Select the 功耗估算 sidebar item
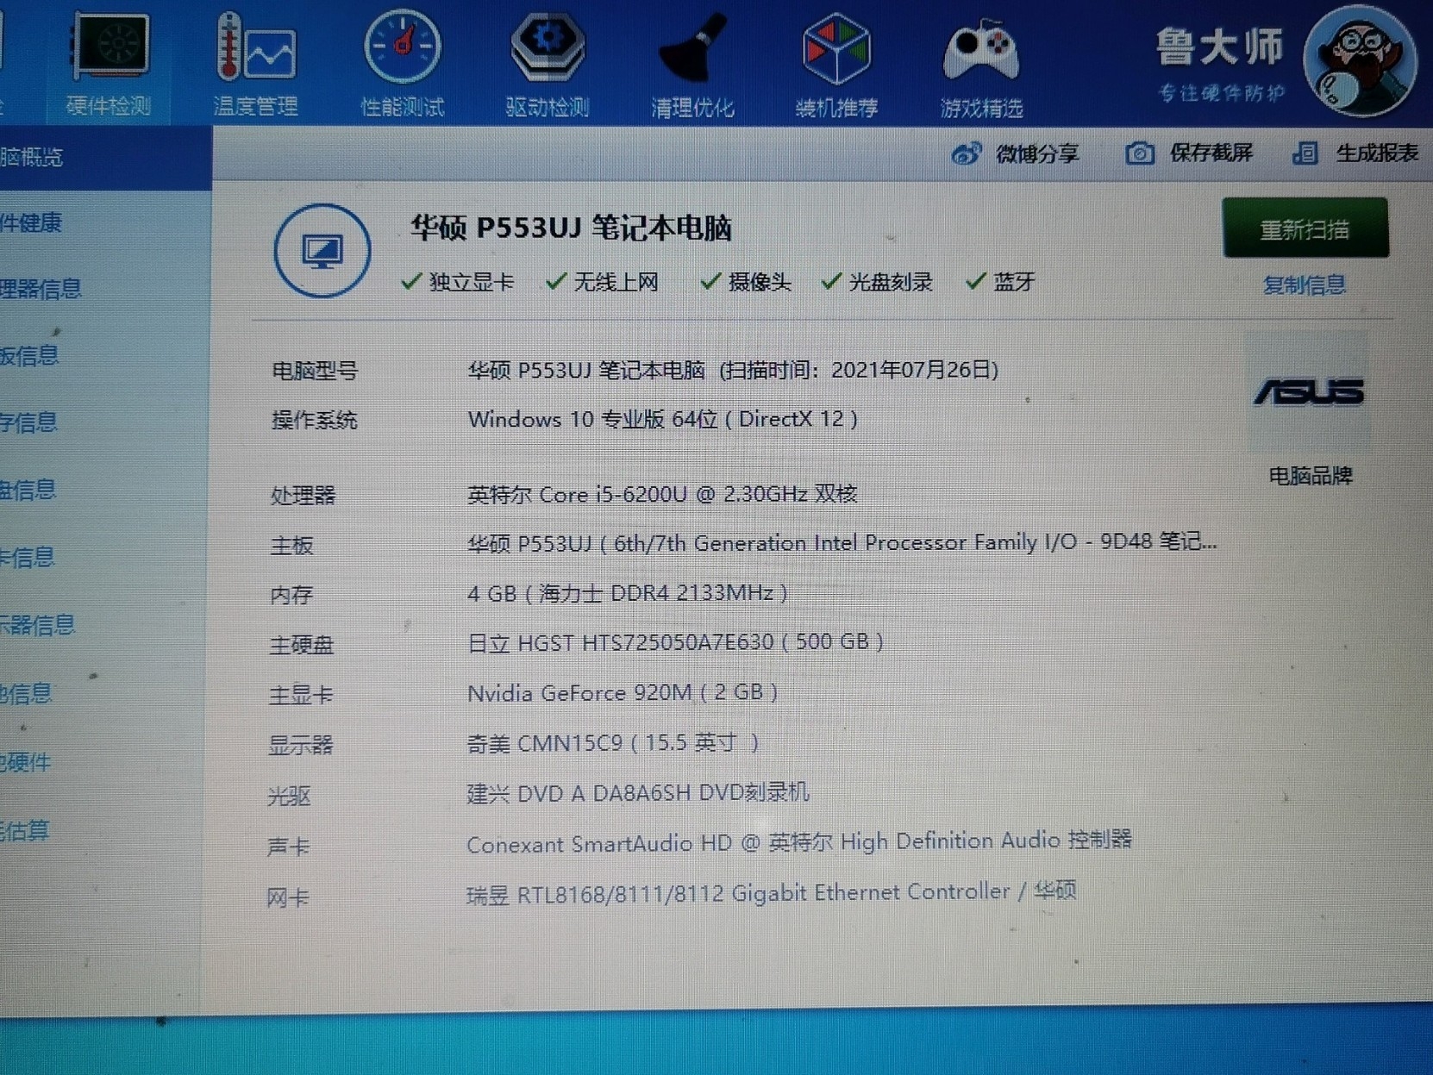Screen dimensions: 1433x1075 click(x=25, y=831)
